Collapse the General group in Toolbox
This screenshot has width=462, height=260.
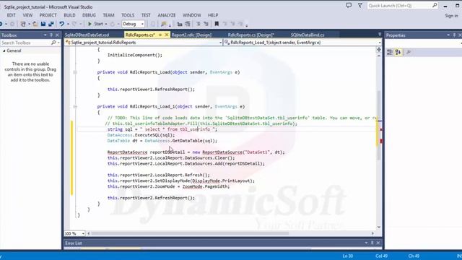(4, 51)
